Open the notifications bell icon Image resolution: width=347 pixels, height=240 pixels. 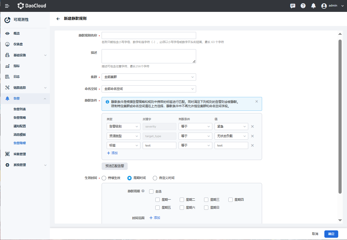313,6
